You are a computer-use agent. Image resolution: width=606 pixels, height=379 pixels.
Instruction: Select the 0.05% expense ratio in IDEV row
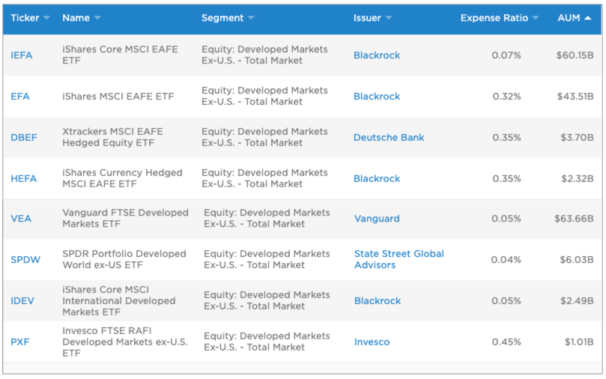click(506, 301)
